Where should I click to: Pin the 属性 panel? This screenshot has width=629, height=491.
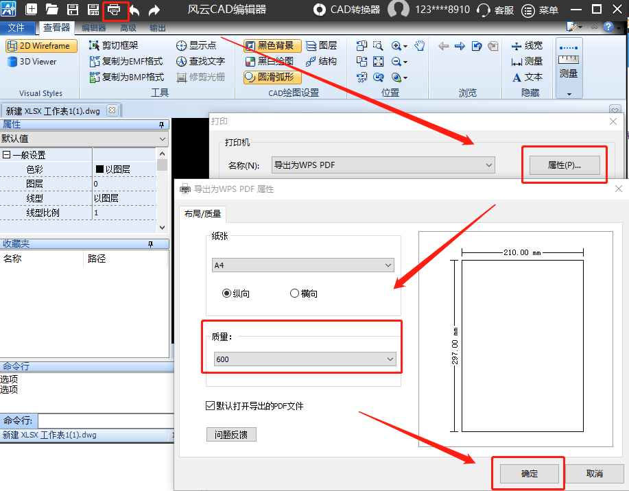161,125
